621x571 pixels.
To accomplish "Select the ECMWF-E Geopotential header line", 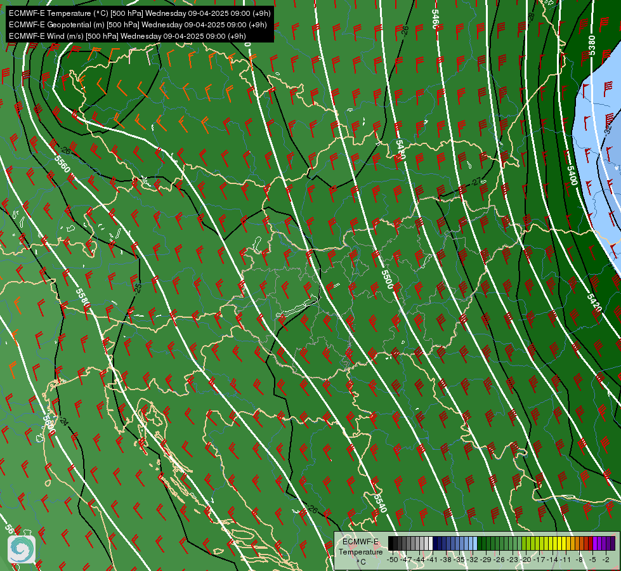I will coord(138,25).
